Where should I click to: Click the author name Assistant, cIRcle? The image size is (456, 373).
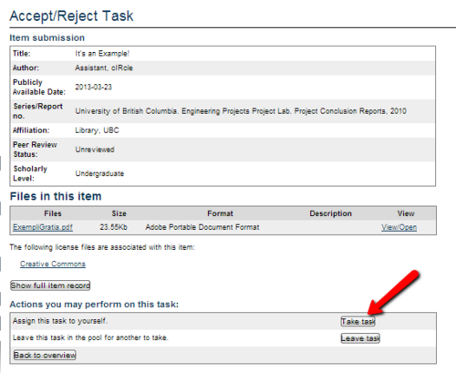click(x=104, y=67)
